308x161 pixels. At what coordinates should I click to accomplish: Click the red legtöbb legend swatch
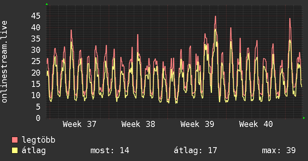(x=15, y=140)
